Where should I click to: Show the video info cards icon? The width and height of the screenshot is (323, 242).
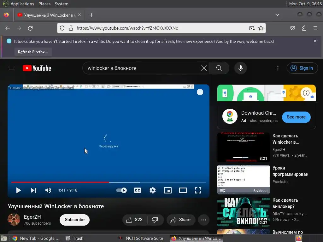coord(200,92)
